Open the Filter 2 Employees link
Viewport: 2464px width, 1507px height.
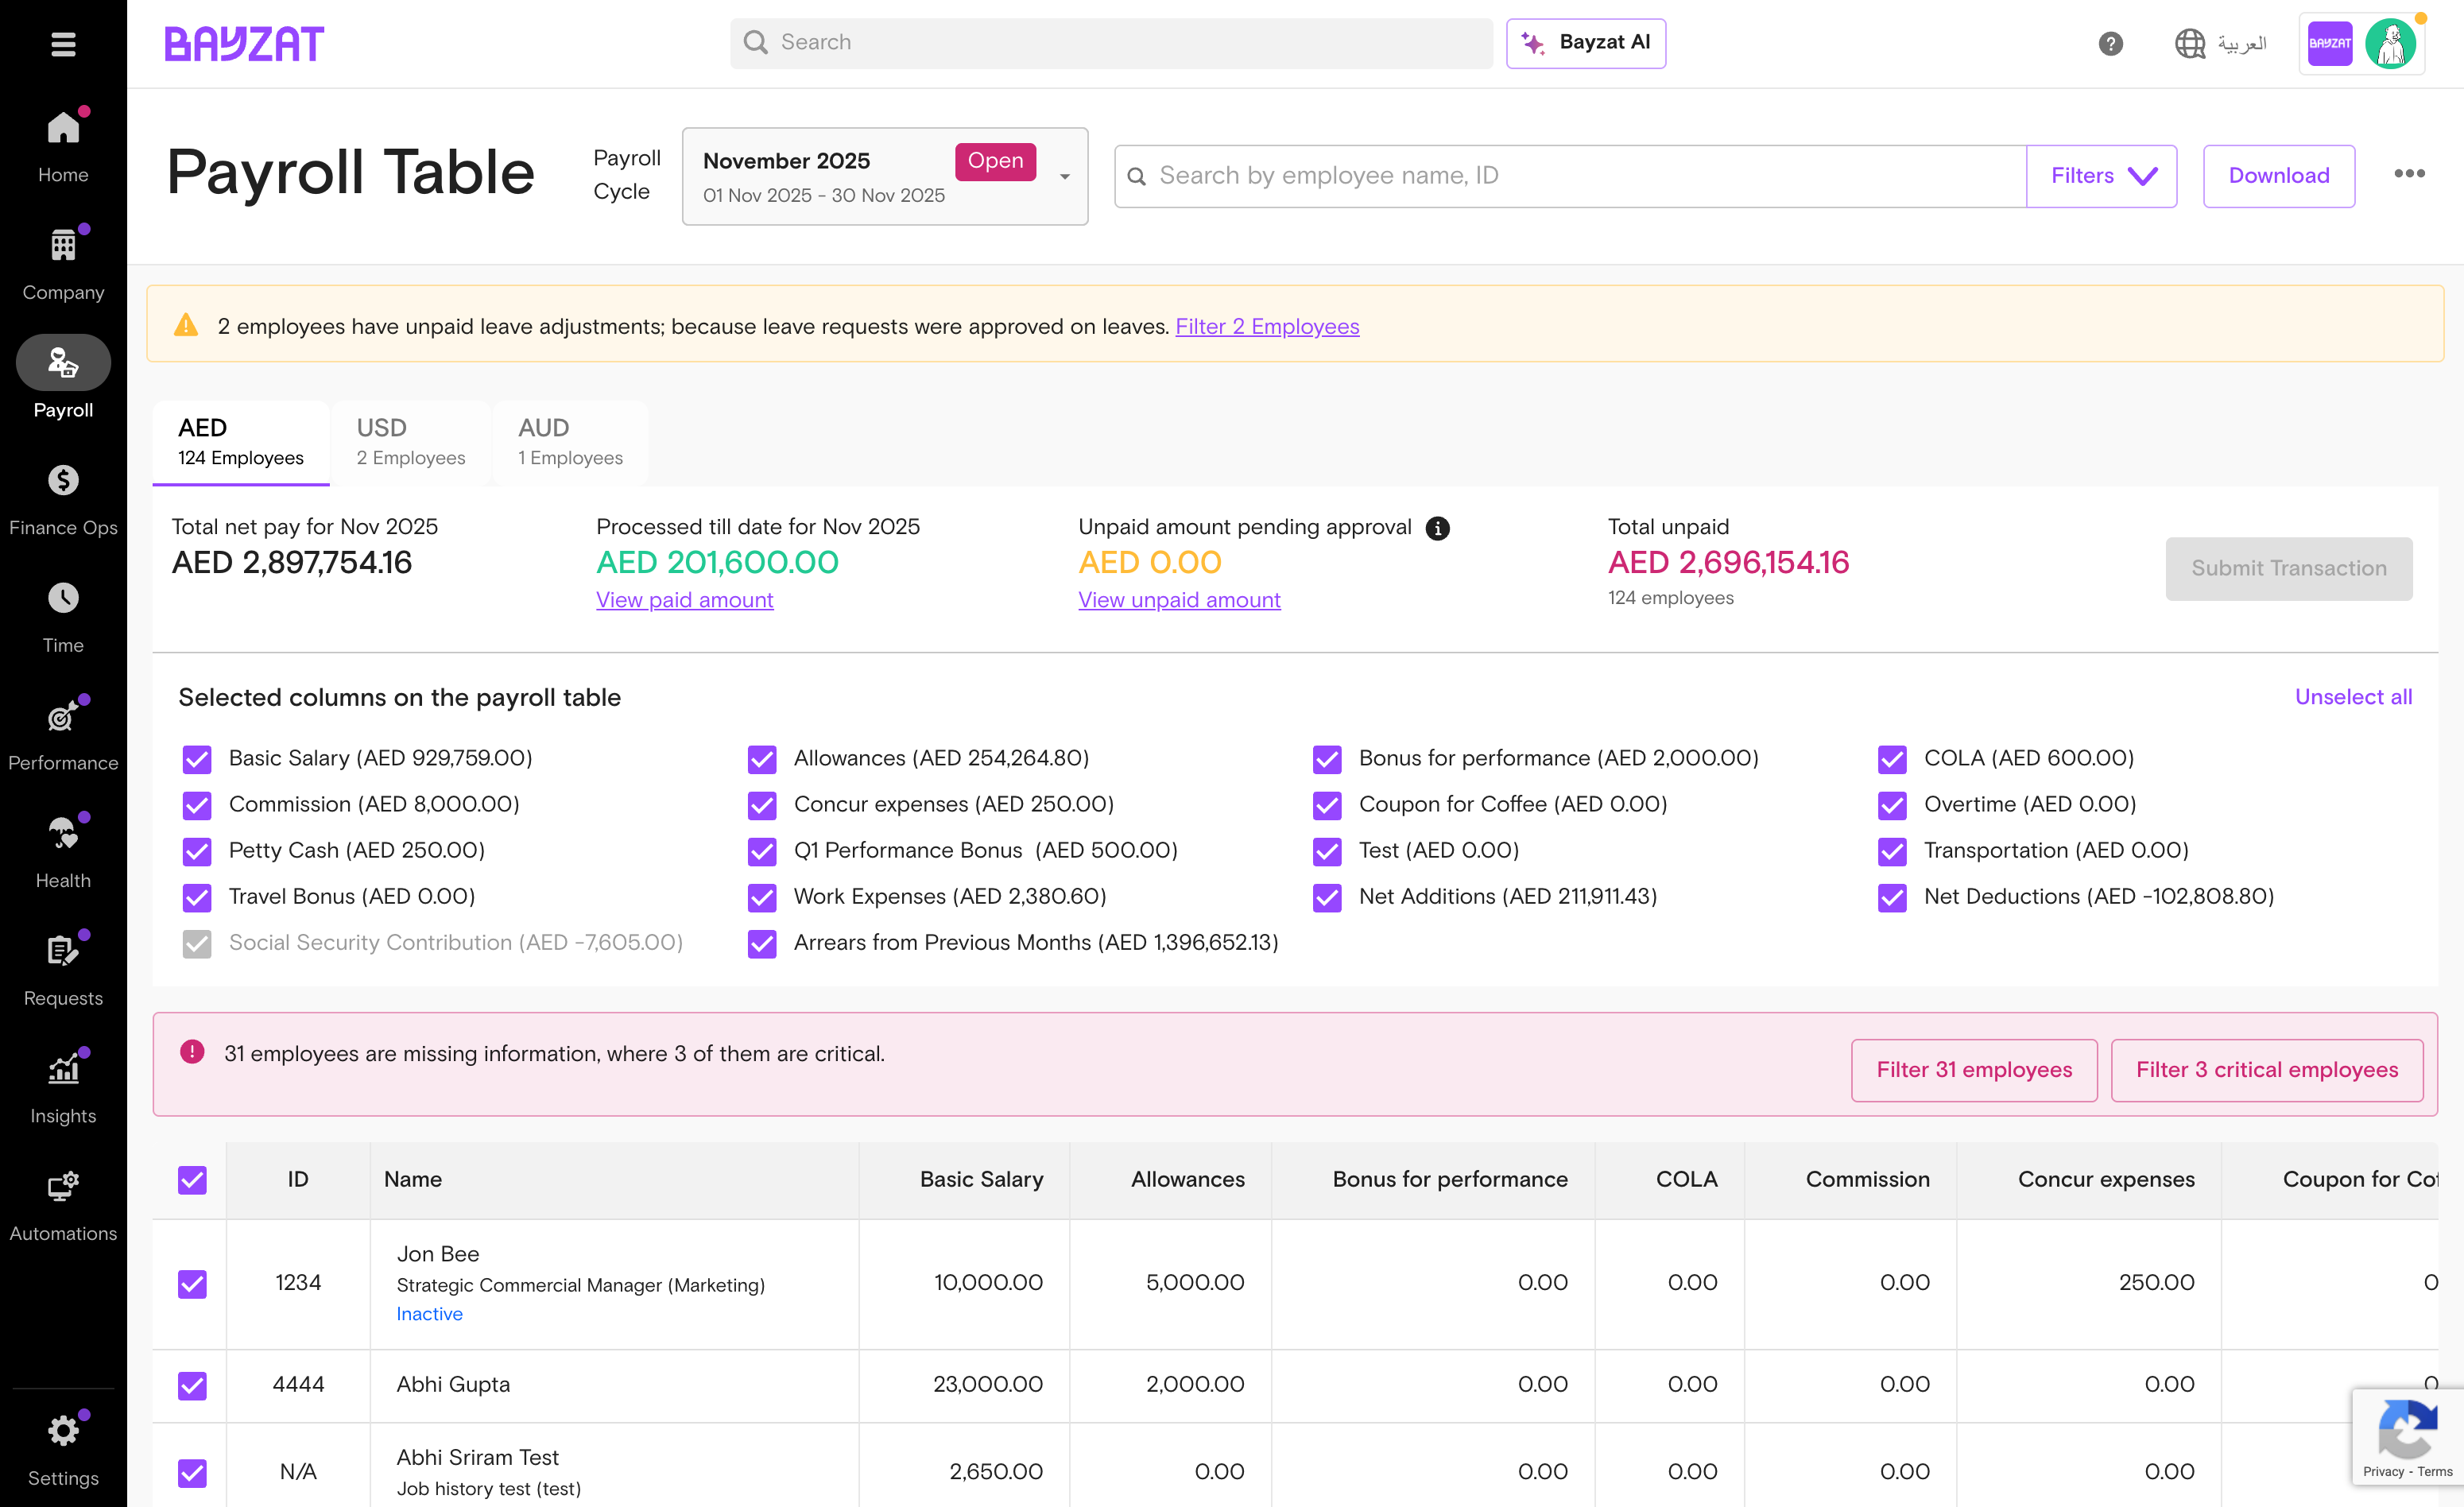tap(1267, 326)
